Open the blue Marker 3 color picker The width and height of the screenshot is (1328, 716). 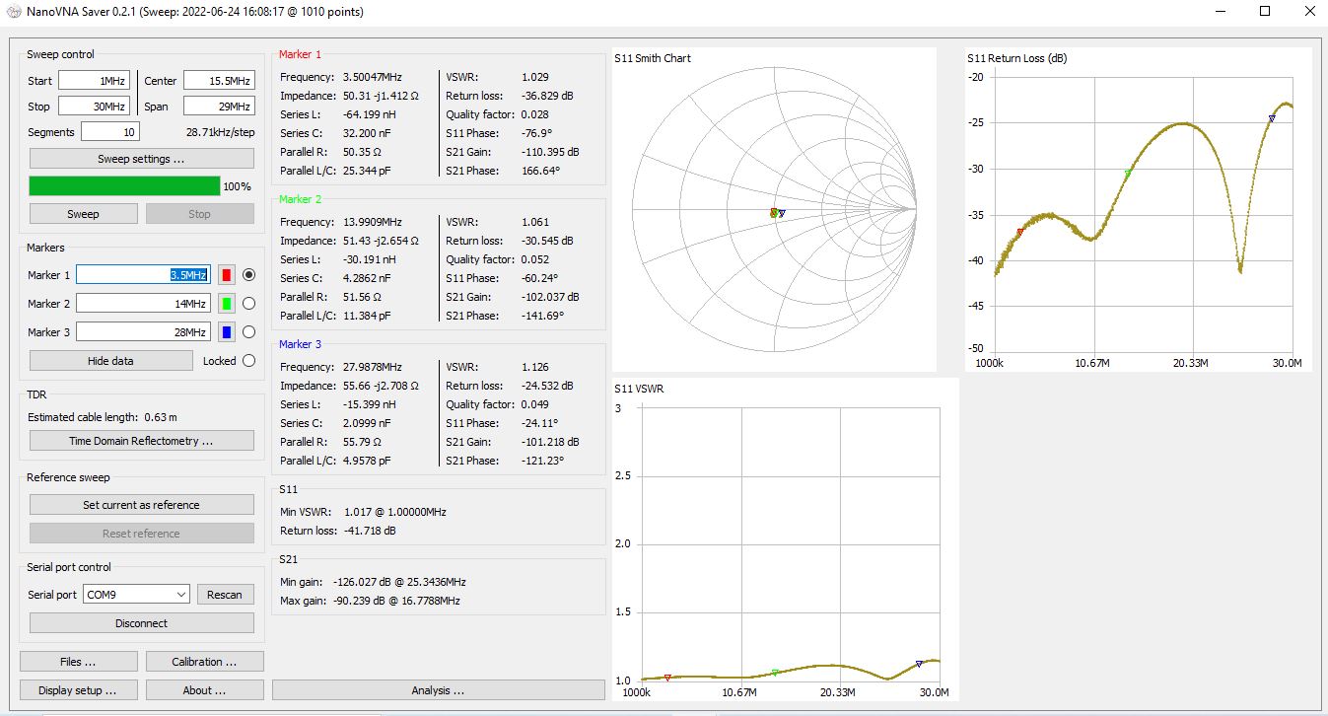227,332
